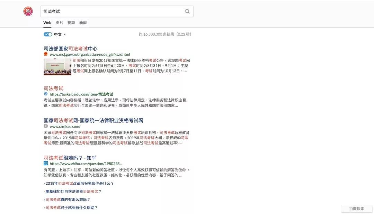This screenshot has width=374, height=214.
Task: Open 零基础如何自学法律考司法考试 sublink
Action: [73, 192]
